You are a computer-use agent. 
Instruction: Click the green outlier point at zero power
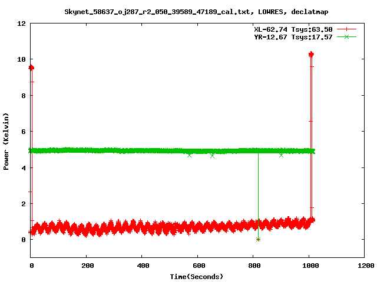tap(258, 239)
